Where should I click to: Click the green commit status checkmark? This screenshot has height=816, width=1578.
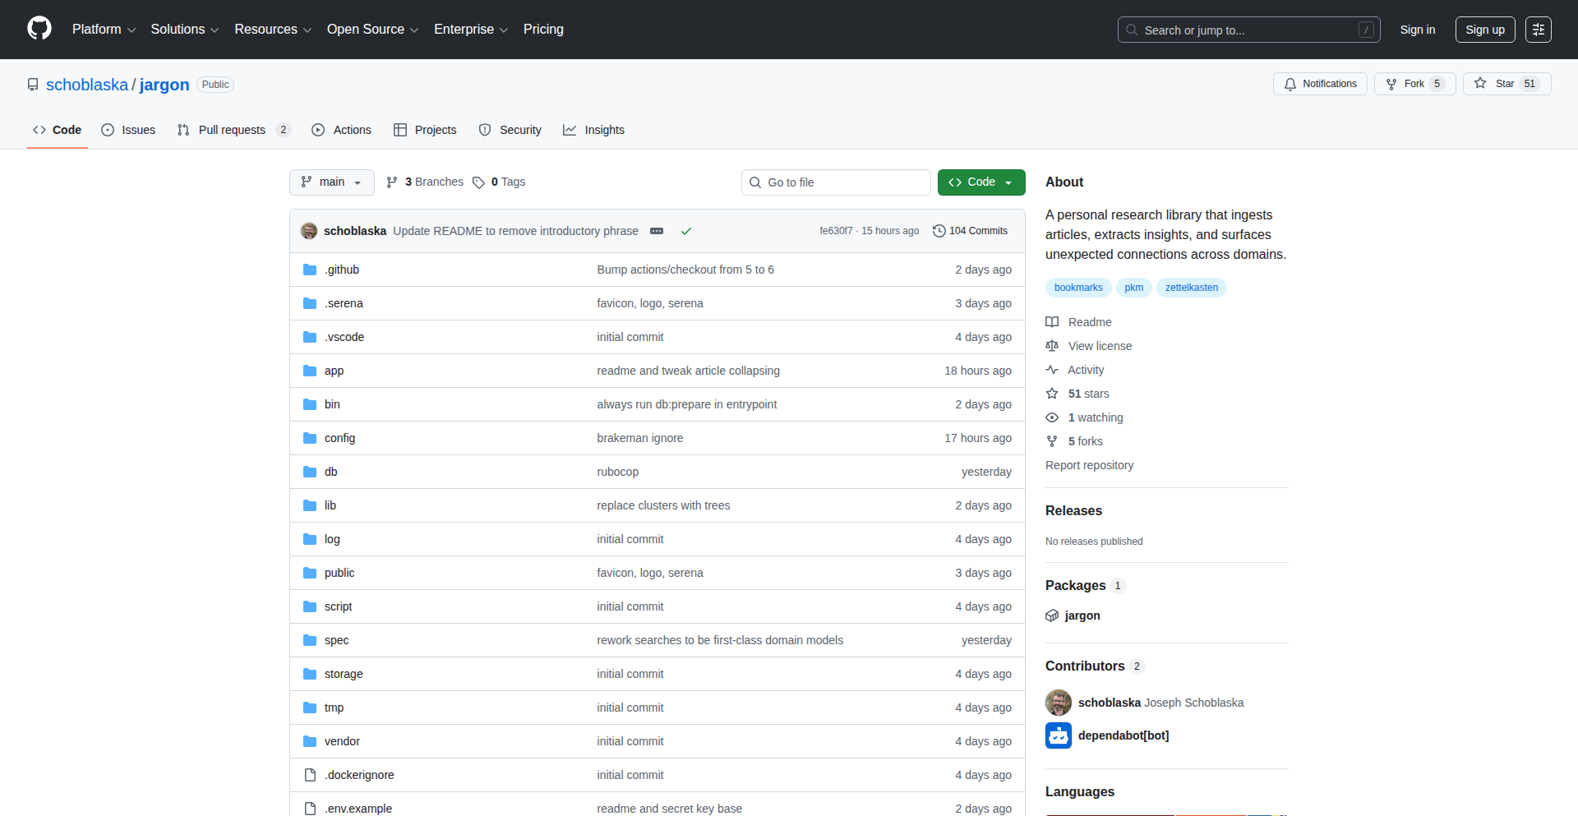click(686, 231)
